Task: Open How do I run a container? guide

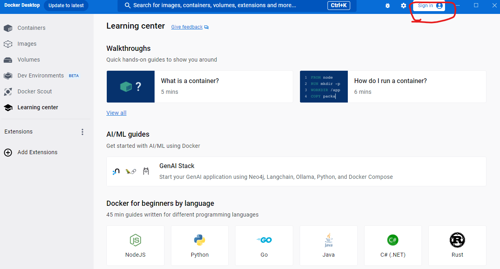Action: coord(393,87)
